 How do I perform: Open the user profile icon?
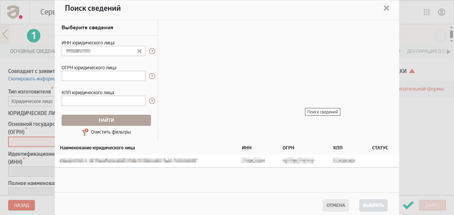pyautogui.click(x=442, y=12)
